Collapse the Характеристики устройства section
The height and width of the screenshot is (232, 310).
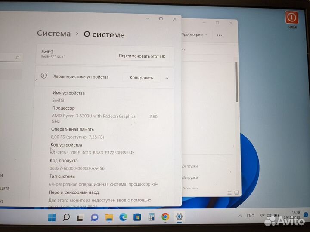tap(167, 78)
